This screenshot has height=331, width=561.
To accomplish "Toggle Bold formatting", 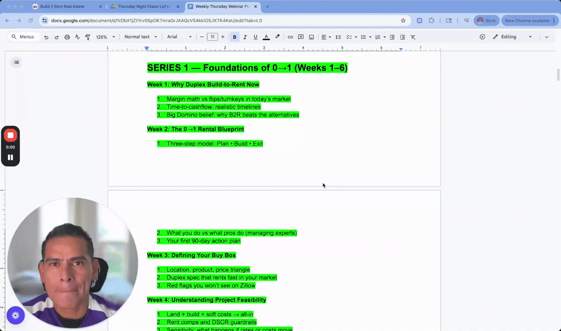I will [234, 37].
